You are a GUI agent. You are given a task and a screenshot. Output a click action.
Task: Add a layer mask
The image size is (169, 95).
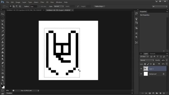pyautogui.click(x=150, y=93)
